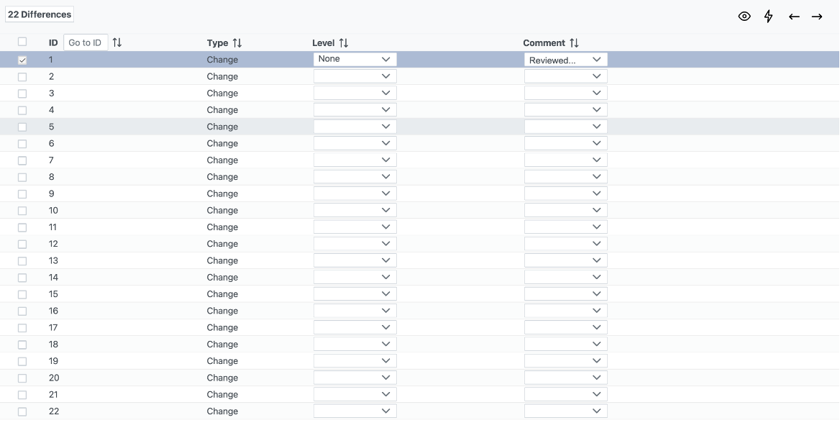Sort by Level column arrows
Image resolution: width=840 pixels, height=433 pixels.
tap(344, 43)
